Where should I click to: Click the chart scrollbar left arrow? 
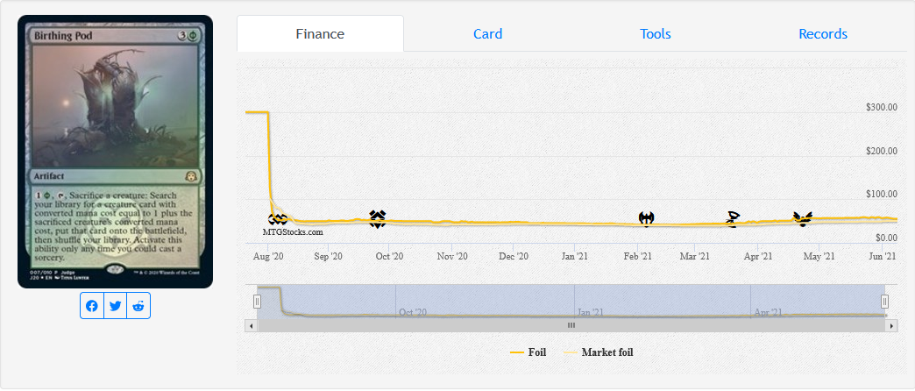(252, 325)
